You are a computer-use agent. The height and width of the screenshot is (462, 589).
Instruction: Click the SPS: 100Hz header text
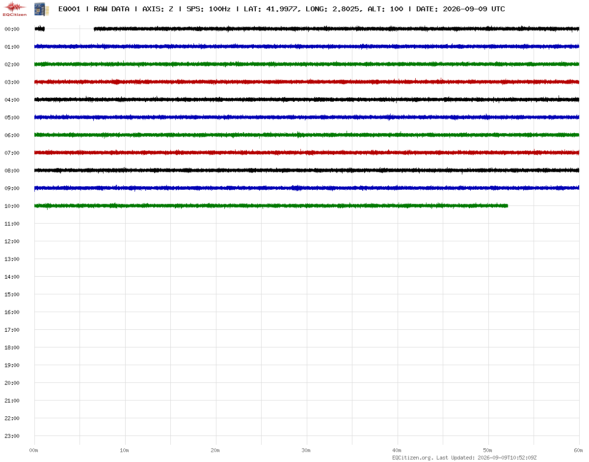click(x=209, y=9)
